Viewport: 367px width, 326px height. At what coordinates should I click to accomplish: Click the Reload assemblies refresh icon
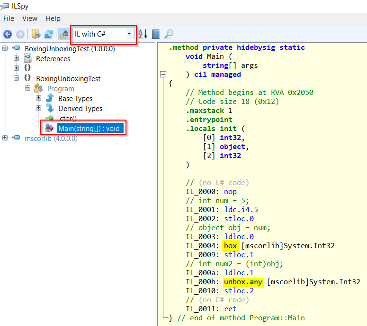tap(48, 34)
